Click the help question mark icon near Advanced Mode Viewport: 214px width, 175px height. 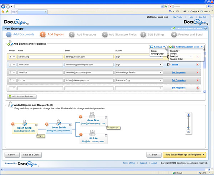(x=205, y=29)
